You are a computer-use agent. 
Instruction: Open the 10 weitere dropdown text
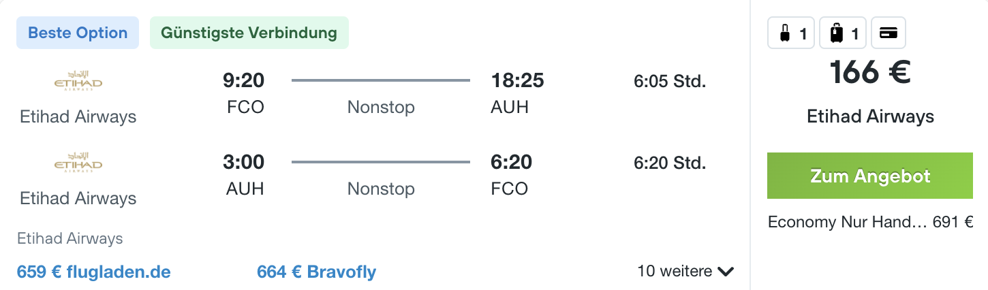(x=675, y=271)
